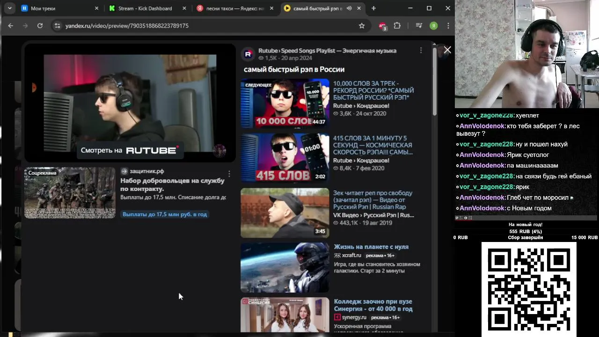
Task: Open Колледж заочно при вузе Синергия ad
Action: coord(373,305)
